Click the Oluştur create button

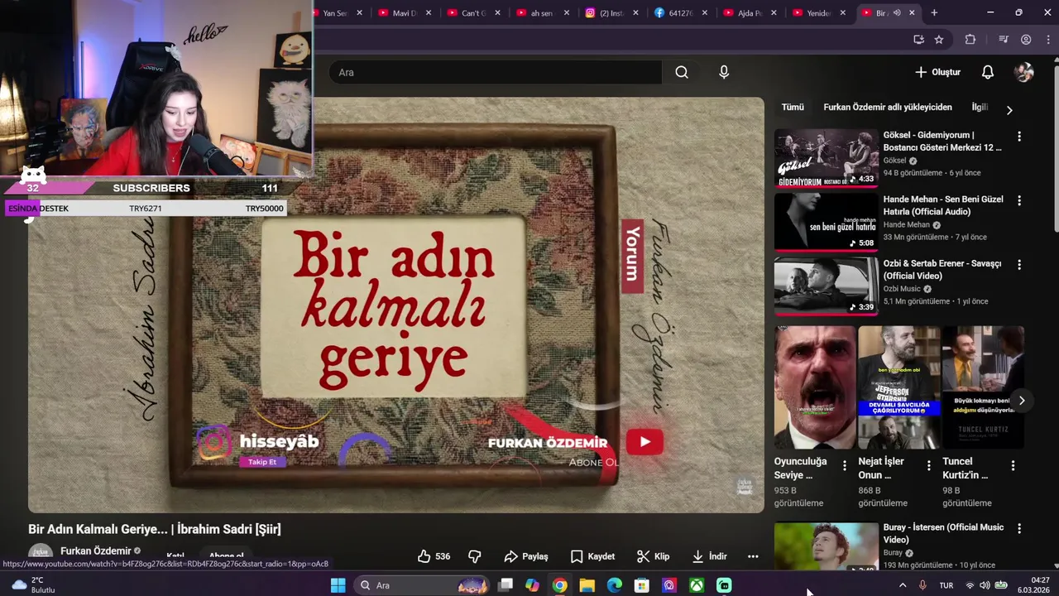pos(937,72)
